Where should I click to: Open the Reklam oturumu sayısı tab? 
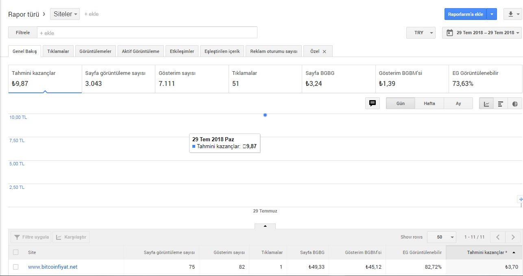point(274,51)
